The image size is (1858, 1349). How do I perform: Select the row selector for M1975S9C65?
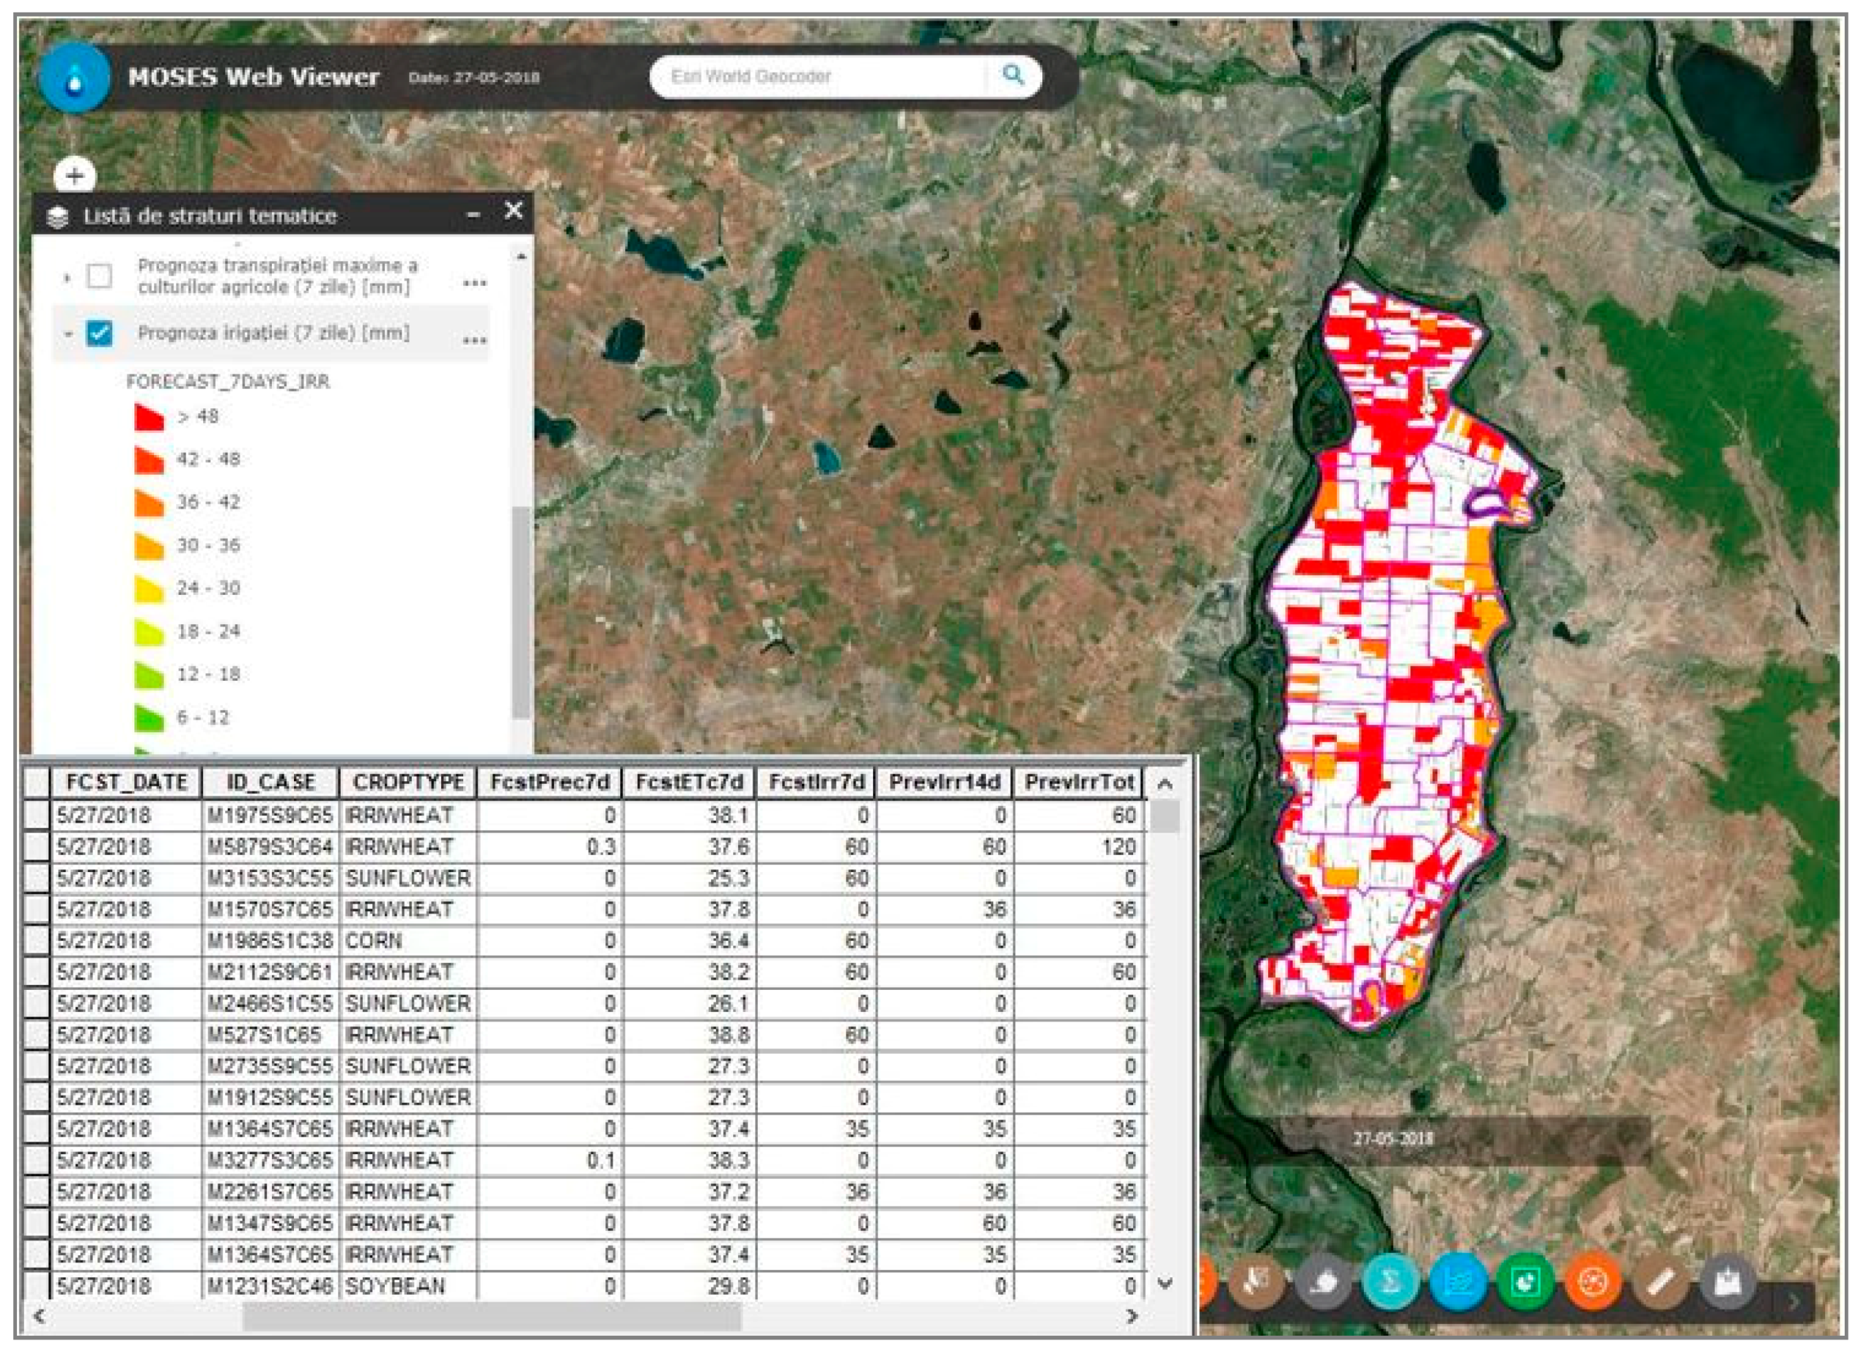[x=36, y=816]
